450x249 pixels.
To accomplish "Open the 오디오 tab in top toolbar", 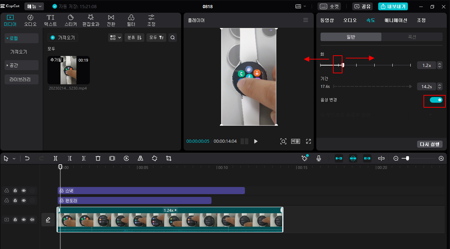I will coord(30,21).
